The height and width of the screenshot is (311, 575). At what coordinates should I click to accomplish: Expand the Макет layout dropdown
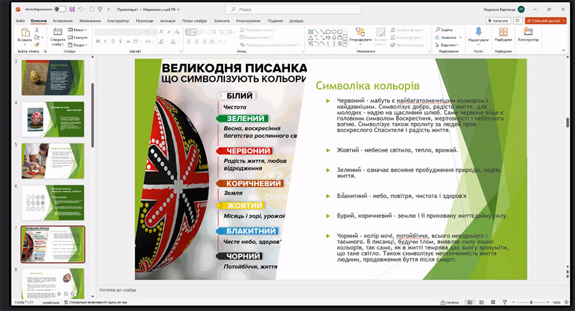click(x=79, y=29)
